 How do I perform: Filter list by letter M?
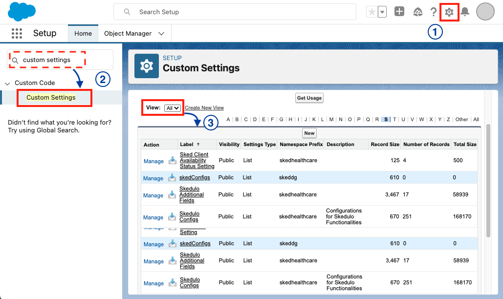click(x=331, y=120)
